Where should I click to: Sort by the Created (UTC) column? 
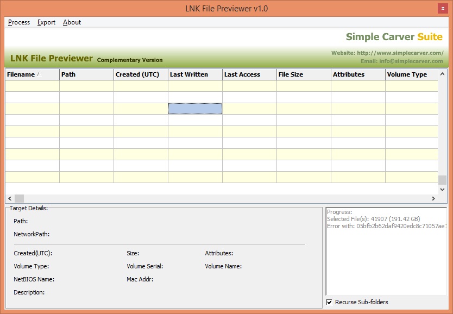pyautogui.click(x=140, y=74)
